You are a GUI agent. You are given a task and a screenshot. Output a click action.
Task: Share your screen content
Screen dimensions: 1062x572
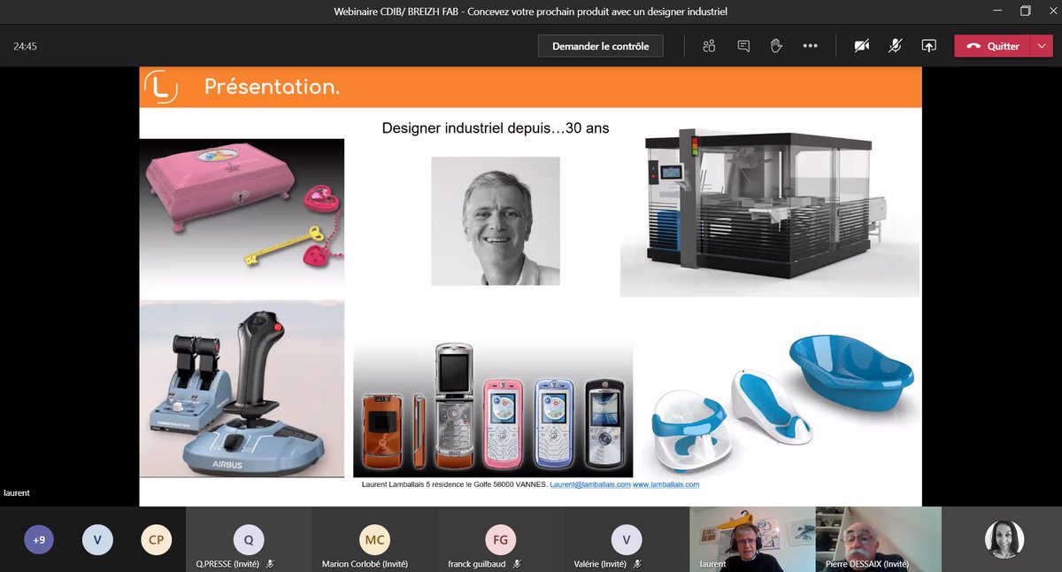928,46
